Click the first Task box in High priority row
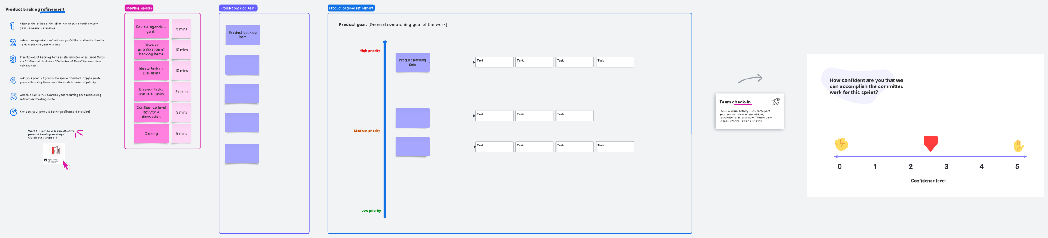Image resolution: width=1048 pixels, height=238 pixels. coord(494,62)
